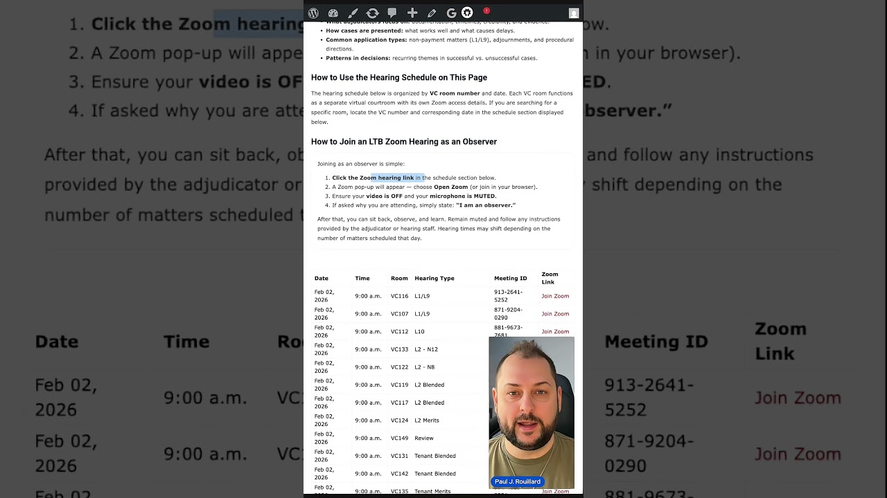Click the plus New content icon
Image resolution: width=887 pixels, height=498 pixels.
click(412, 13)
